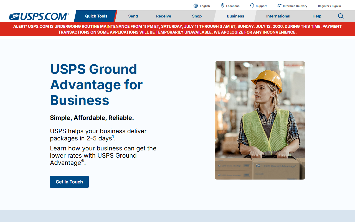The width and height of the screenshot is (355, 222).
Task: Open the Receive menu
Action: pos(164,16)
